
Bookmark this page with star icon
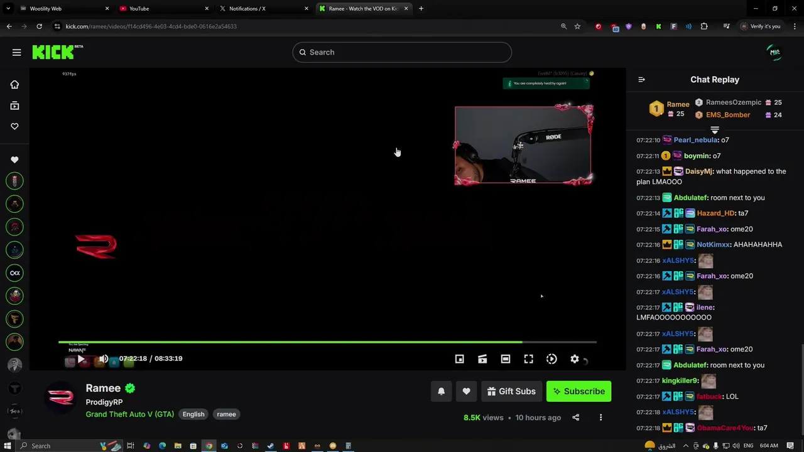coord(577,26)
